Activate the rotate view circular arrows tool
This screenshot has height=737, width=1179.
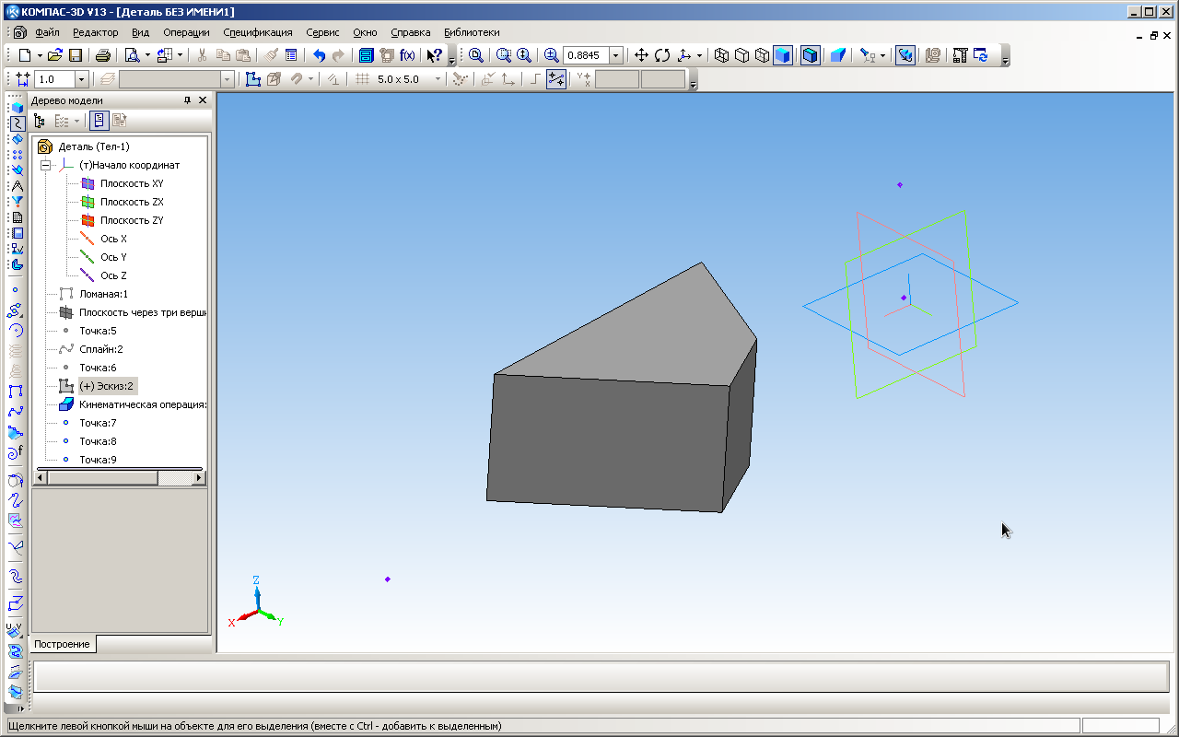[662, 55]
